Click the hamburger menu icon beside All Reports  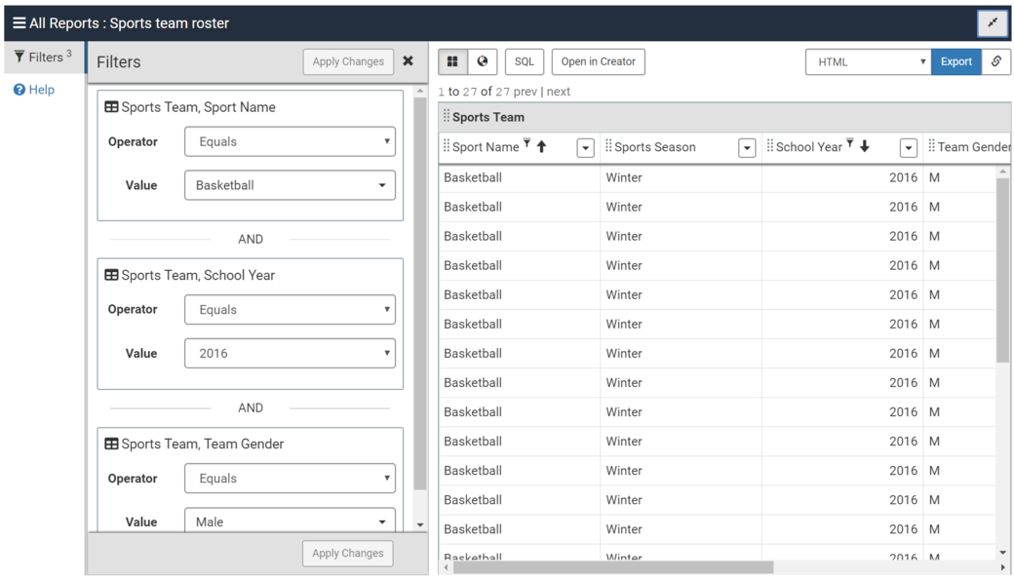click(x=19, y=23)
